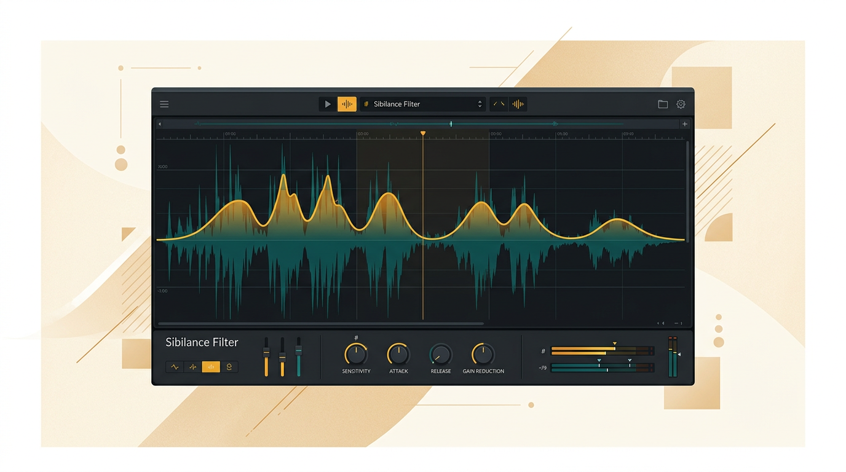Screen dimensions: 846x472
Task: Click the Attack knob
Action: [398, 355]
